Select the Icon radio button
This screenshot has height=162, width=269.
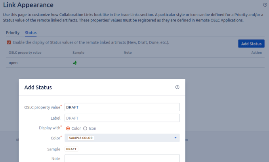(x=85, y=129)
